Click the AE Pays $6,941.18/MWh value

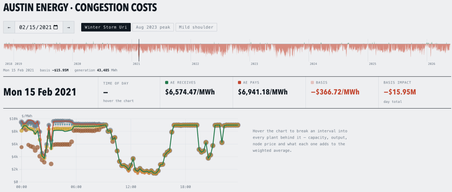point(263,92)
